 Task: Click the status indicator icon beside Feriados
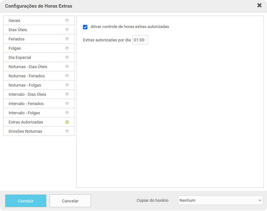pos(67,39)
